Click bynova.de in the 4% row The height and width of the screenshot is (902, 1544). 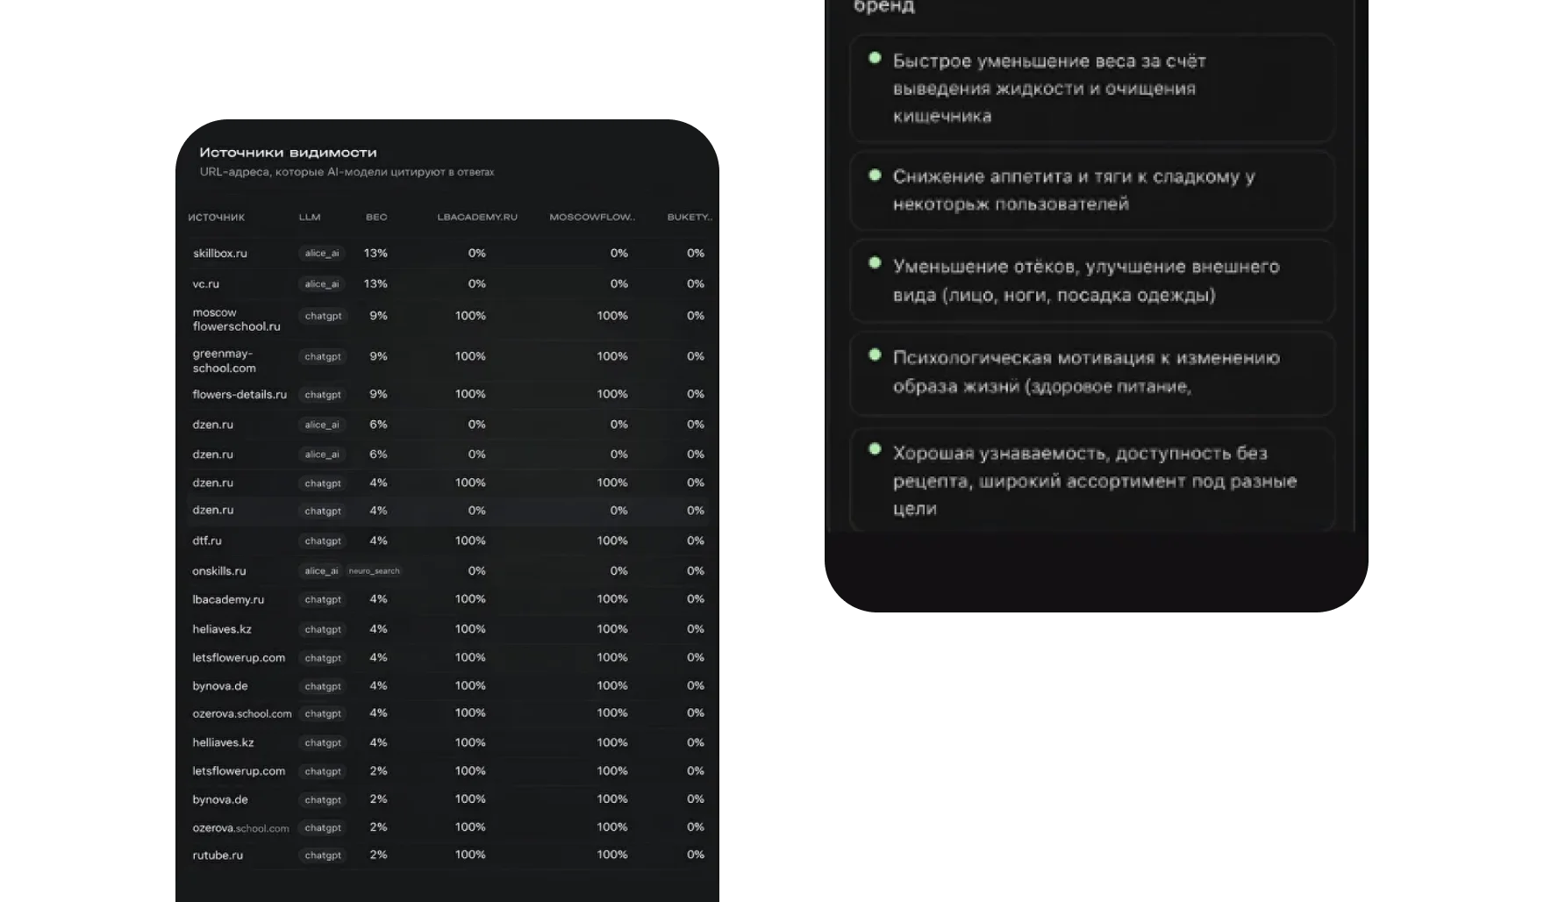tap(219, 686)
